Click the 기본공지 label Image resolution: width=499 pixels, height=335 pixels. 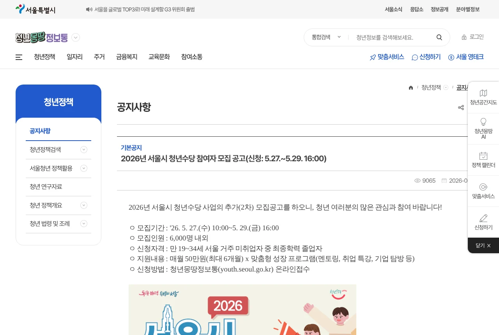(x=131, y=148)
